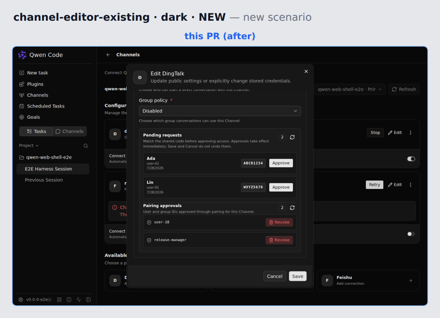Retry the failed channel

374,185
